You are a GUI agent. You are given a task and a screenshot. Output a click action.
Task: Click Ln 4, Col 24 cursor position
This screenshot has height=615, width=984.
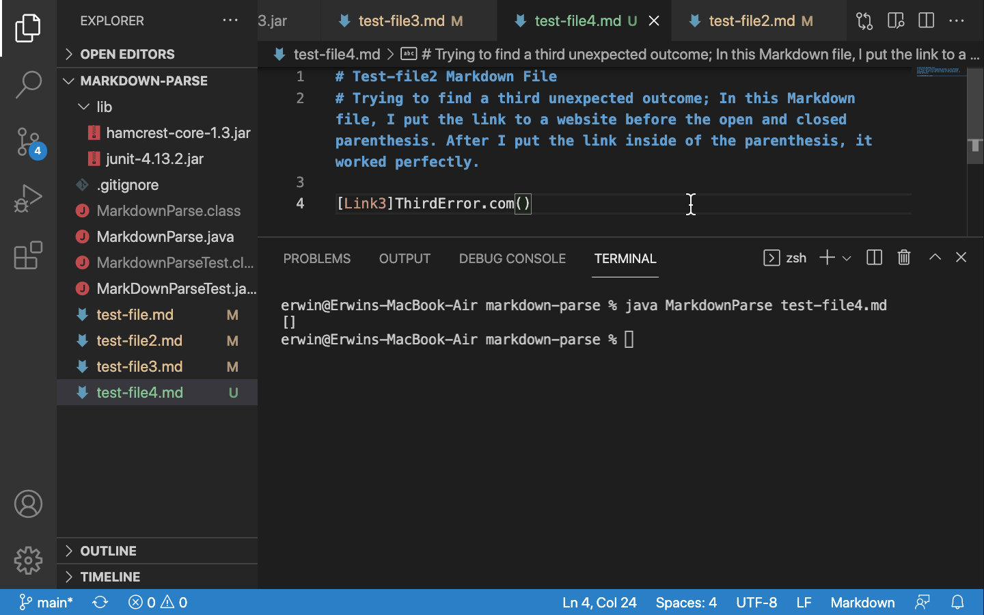[599, 602]
